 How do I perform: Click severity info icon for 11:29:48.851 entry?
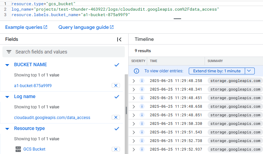(142, 115)
